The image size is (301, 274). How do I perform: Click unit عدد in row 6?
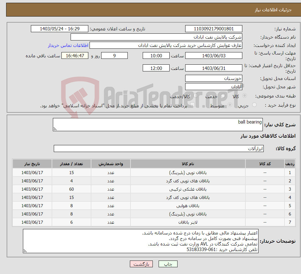(111, 214)
